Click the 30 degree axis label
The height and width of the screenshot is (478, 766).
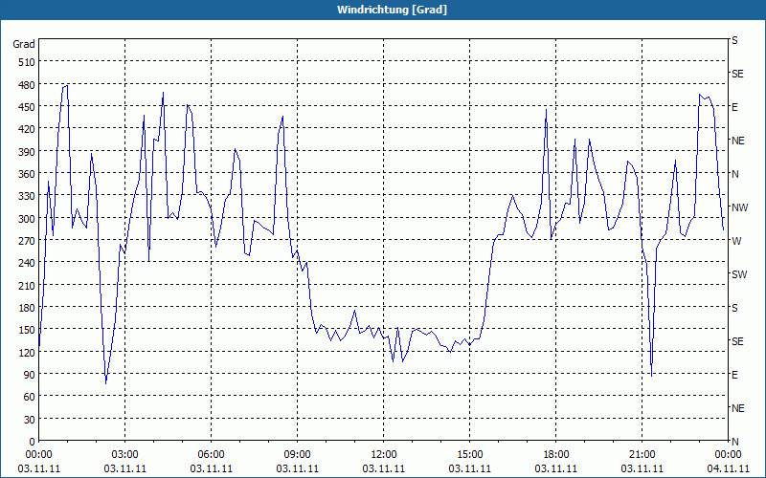(30, 420)
